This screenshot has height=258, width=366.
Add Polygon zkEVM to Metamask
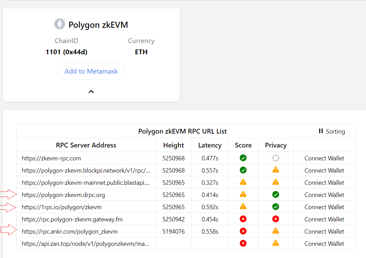coord(91,71)
